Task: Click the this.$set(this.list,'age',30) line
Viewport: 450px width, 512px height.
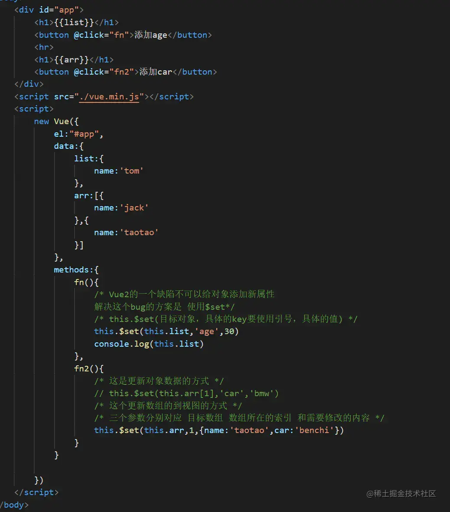Action: click(x=166, y=331)
